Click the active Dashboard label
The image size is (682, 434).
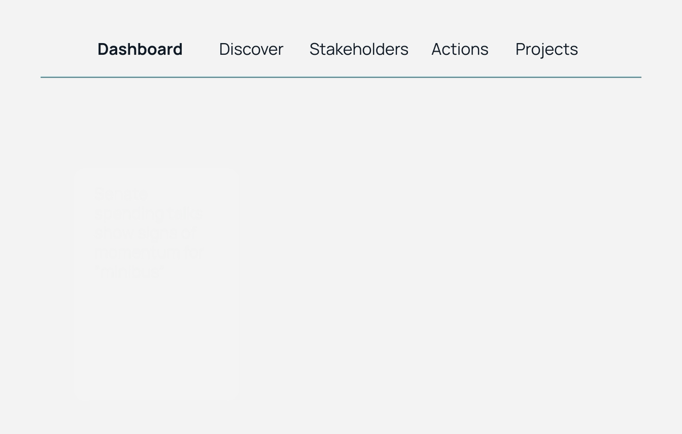[140, 49]
